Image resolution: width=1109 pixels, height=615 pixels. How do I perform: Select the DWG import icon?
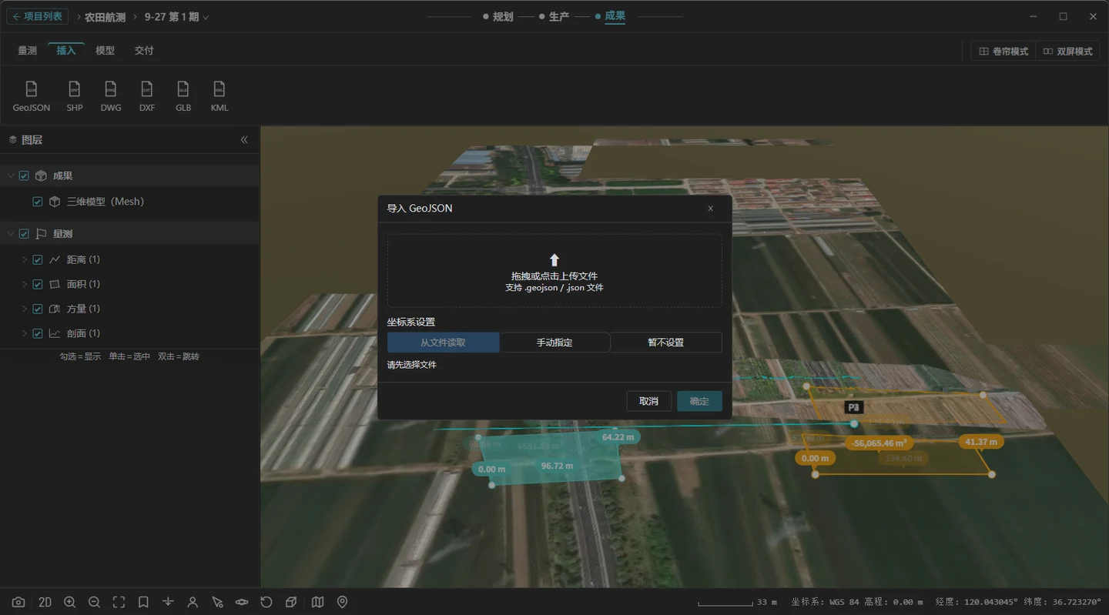pyautogui.click(x=111, y=96)
